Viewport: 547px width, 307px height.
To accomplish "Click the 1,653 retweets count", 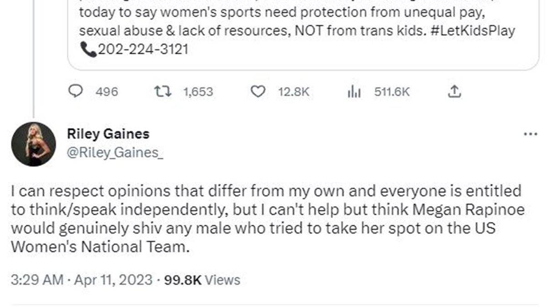I will 198,92.
